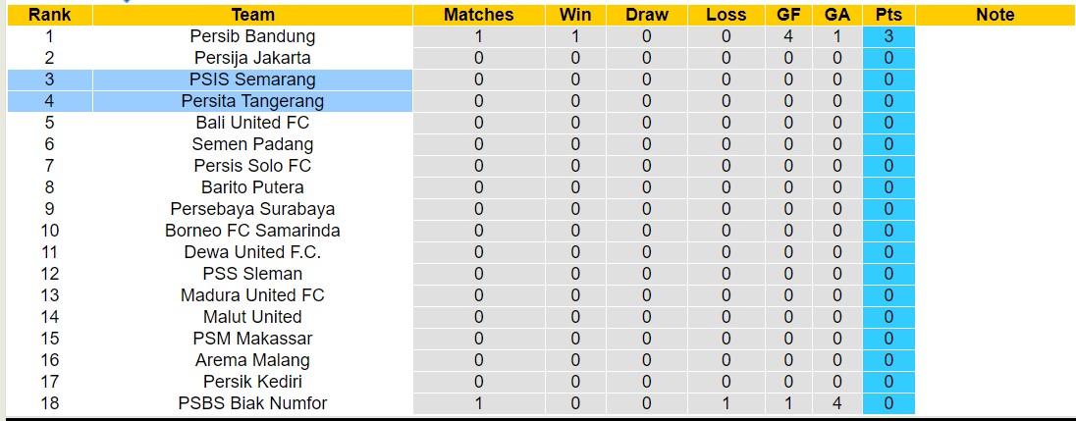Click the Pts column header

pyautogui.click(x=888, y=15)
